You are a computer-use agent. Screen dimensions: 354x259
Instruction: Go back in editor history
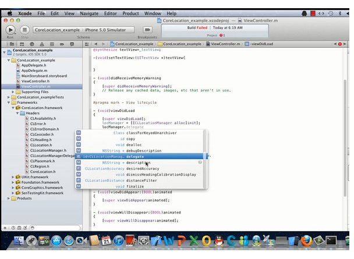tap(95, 44)
